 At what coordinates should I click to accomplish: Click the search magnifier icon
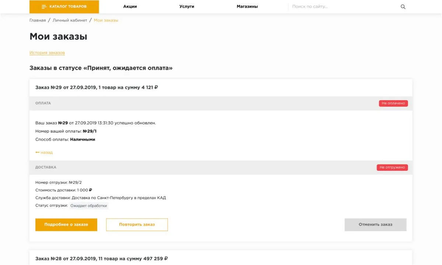coord(403,7)
